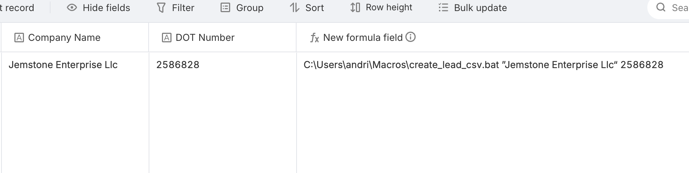Screen dimensions: 689x173
Task: Click info icon beside New formula field
Action: (411, 37)
